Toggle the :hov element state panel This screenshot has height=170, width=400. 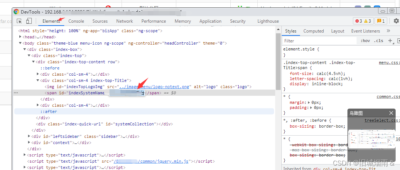[365, 41]
